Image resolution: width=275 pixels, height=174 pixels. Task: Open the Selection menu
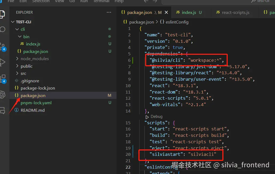[x=41, y=1]
